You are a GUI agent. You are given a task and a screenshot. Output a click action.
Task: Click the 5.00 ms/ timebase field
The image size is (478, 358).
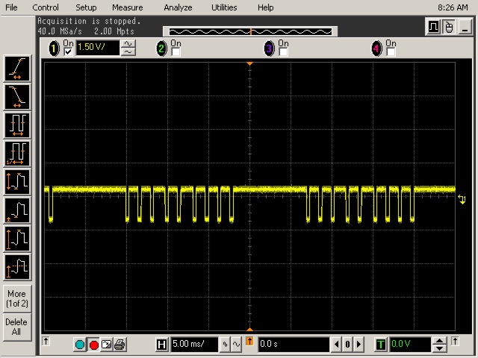coord(193,345)
